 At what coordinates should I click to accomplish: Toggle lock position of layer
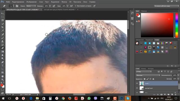150,79
